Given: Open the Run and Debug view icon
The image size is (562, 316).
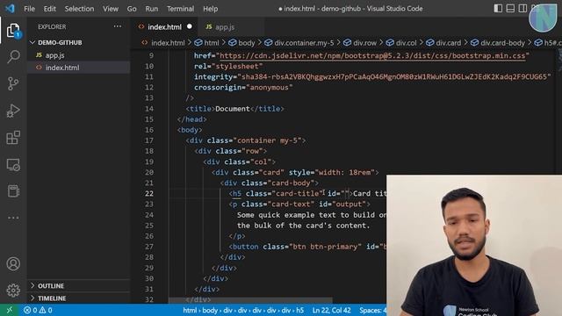Looking at the screenshot, I should (x=13, y=111).
